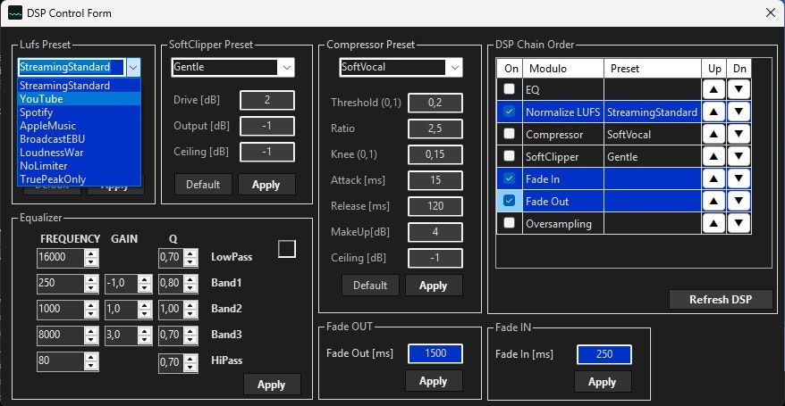Click the Refresh DSP button
Screen dimensions: 785x406
coord(721,300)
